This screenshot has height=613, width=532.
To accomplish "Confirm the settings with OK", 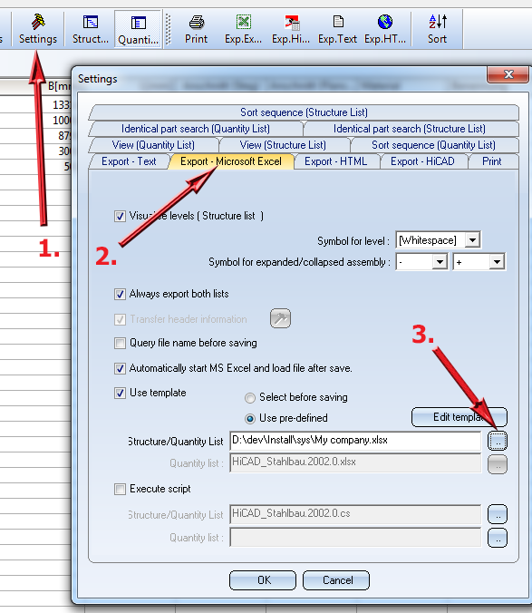I will pos(263,580).
